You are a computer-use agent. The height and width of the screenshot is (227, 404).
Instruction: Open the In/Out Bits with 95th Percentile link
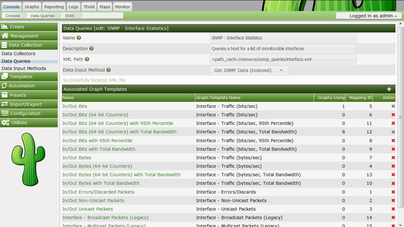click(x=97, y=141)
